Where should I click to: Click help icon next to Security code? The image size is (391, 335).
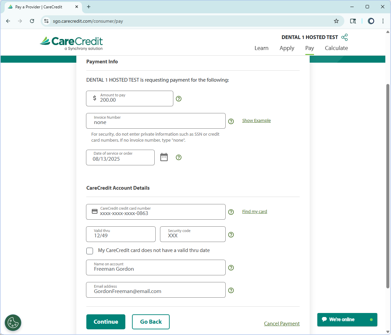point(231,235)
